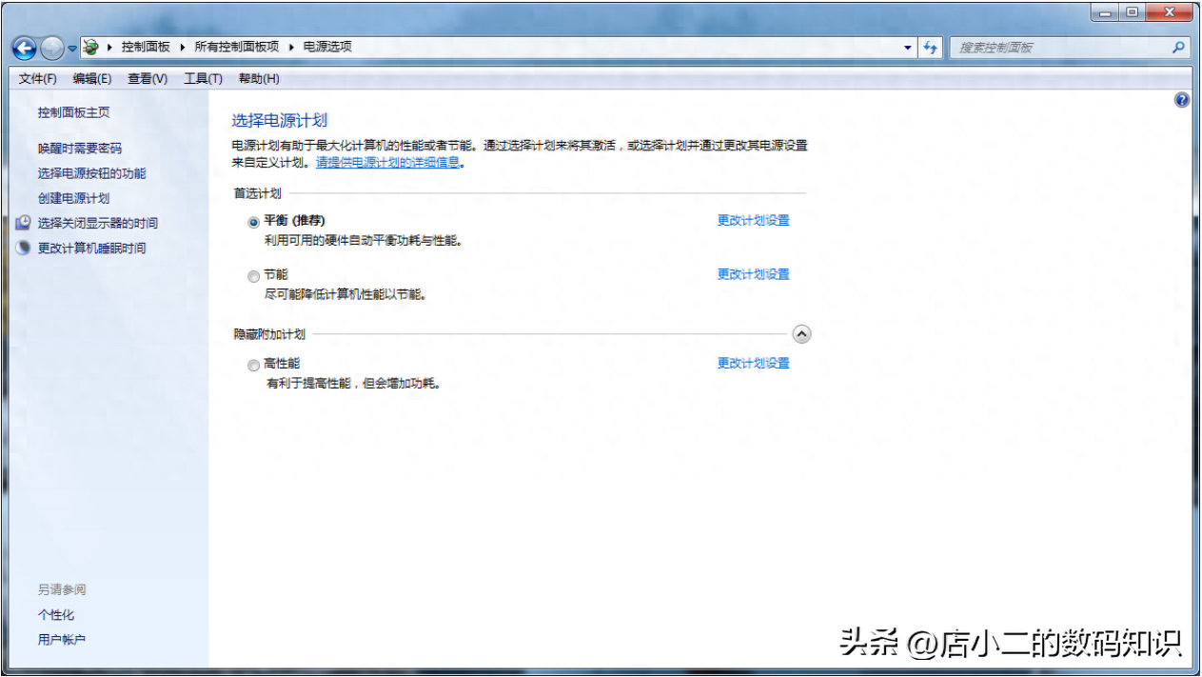Select the 高性能 power plan radio button
The height and width of the screenshot is (677, 1202).
[253, 365]
